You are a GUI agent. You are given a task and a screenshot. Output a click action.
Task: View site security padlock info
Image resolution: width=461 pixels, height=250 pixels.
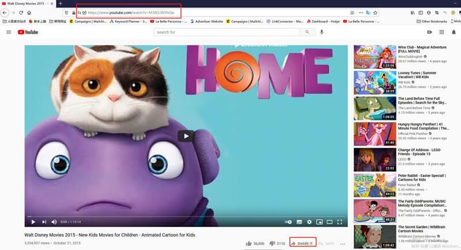[74, 13]
